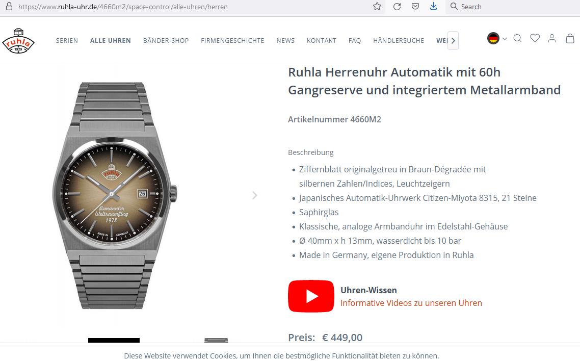580x361 pixels.
Task: Click Informative Videos zu unseren Uhren link
Action: 411,303
